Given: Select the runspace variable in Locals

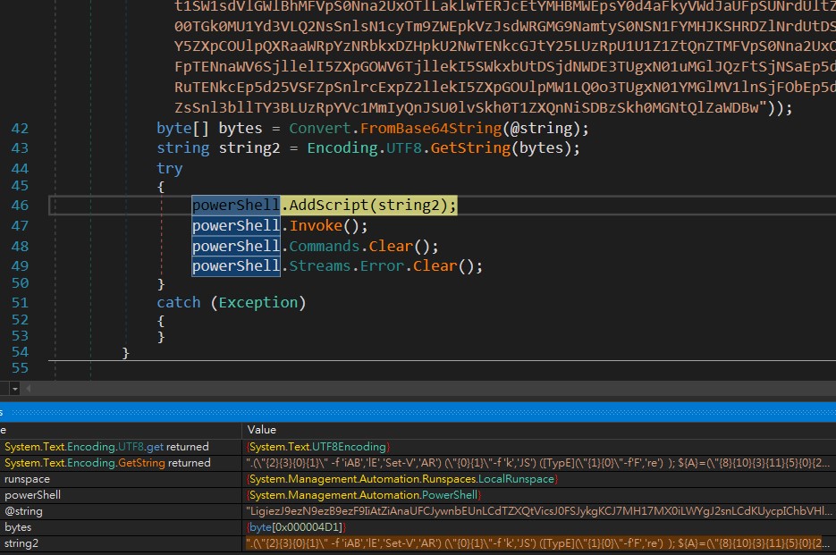Looking at the screenshot, I should [x=27, y=479].
